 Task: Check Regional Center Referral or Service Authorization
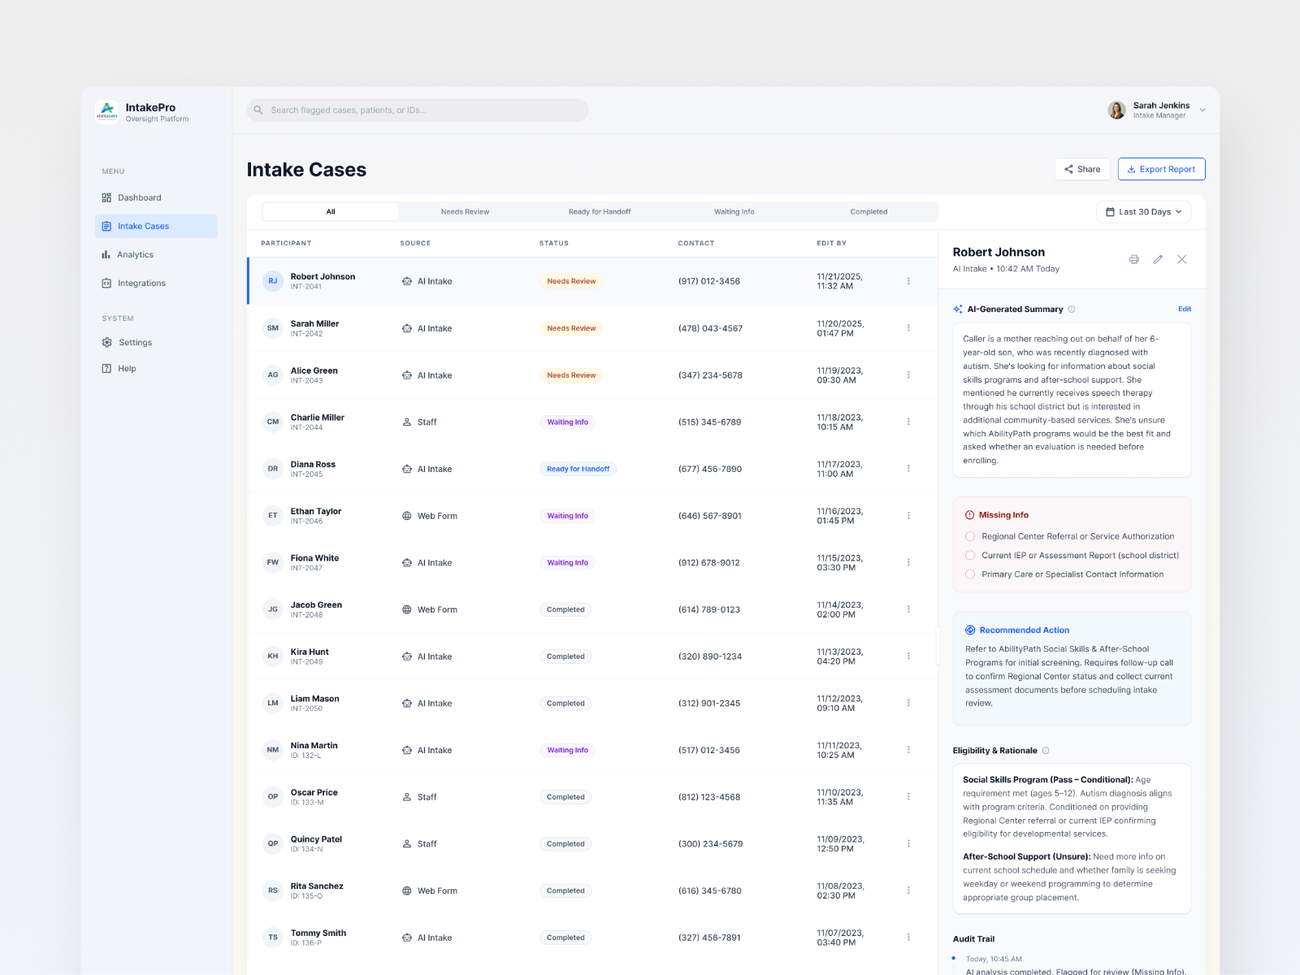pos(970,536)
